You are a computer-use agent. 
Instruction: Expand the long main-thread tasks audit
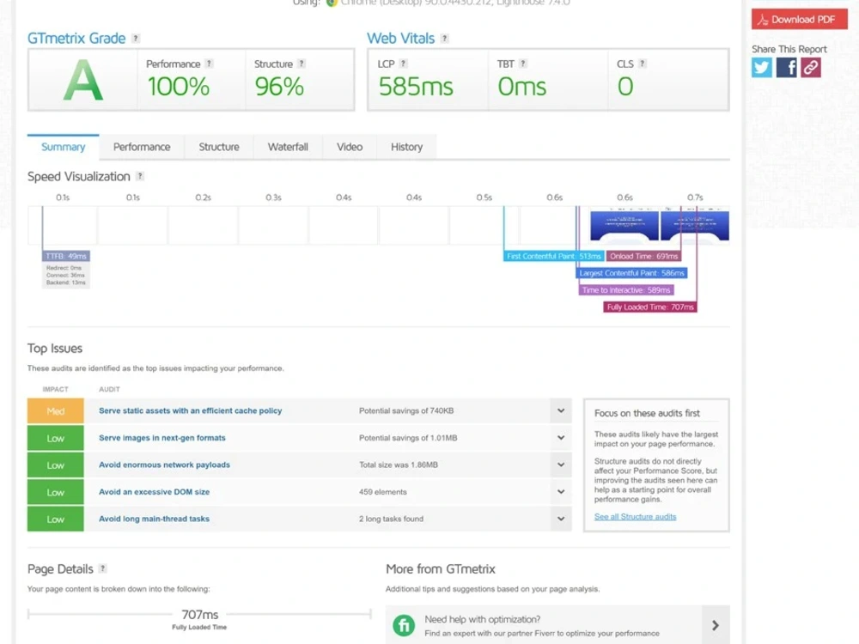[x=561, y=519]
